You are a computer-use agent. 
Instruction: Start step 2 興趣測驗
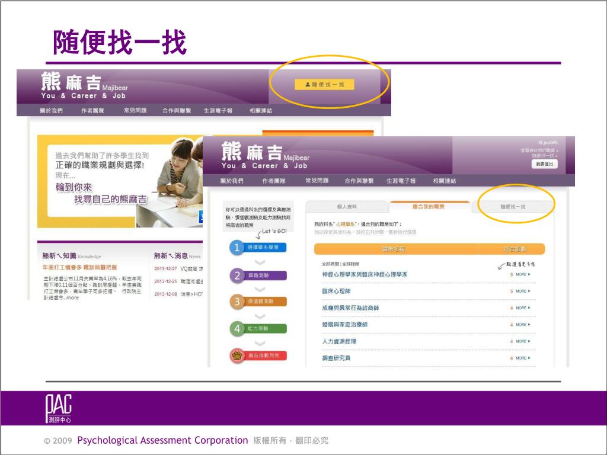pyautogui.click(x=258, y=275)
